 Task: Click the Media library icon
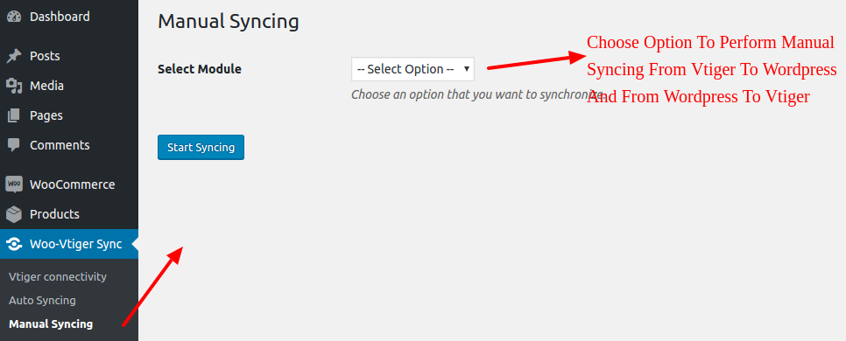click(14, 86)
